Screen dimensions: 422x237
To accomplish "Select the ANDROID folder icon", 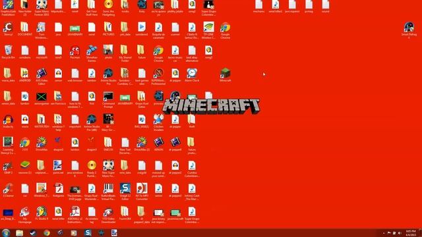I will [25, 75].
